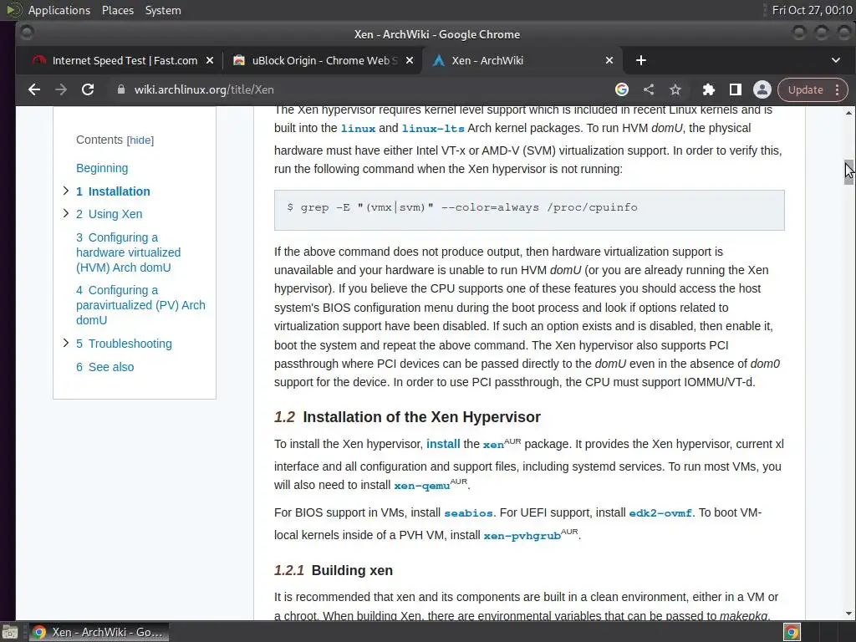Expand Troubleshooting section chevron

(x=65, y=343)
